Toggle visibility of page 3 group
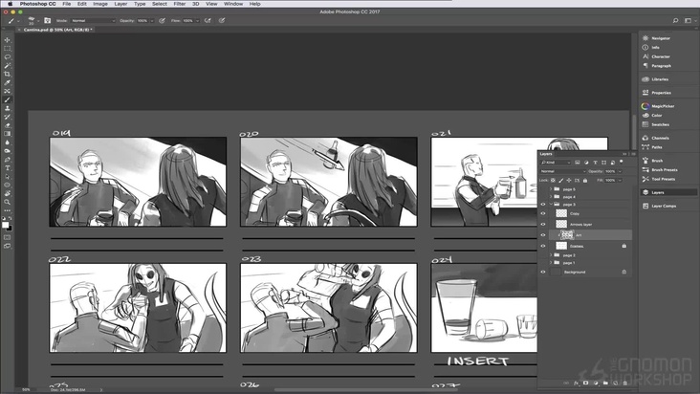700x394 pixels. click(x=543, y=205)
